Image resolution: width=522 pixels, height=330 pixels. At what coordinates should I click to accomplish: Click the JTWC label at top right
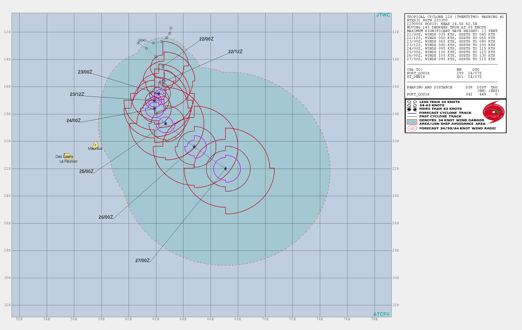point(383,15)
